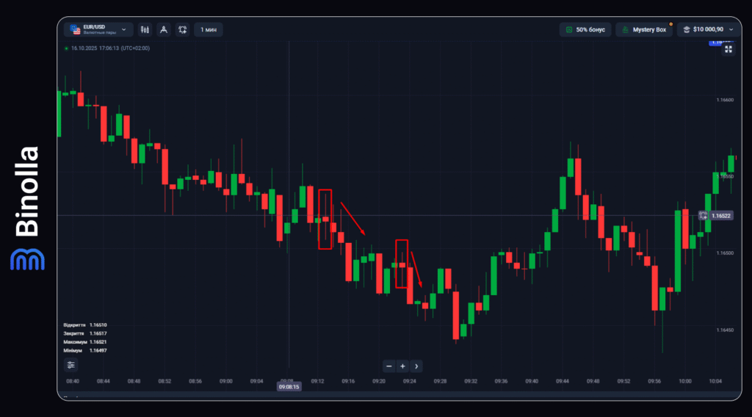The width and height of the screenshot is (752, 417).
Task: Click the green status dot by the date
Action: pyautogui.click(x=67, y=48)
